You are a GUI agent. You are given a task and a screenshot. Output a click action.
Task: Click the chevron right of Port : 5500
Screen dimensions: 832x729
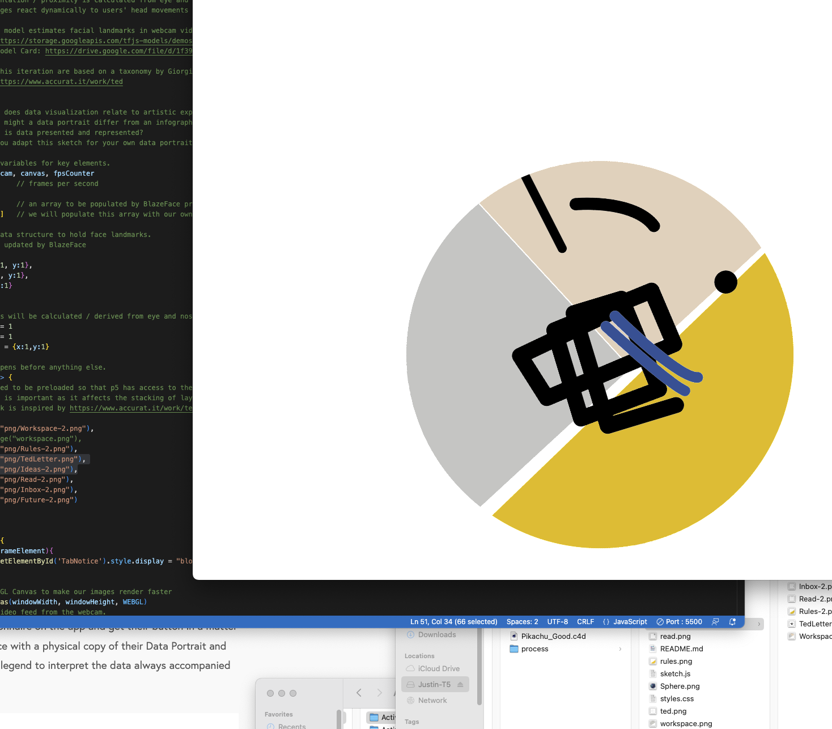[x=759, y=624]
